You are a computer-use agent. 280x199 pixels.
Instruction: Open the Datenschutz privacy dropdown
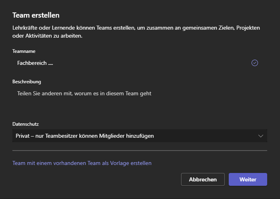139,136
